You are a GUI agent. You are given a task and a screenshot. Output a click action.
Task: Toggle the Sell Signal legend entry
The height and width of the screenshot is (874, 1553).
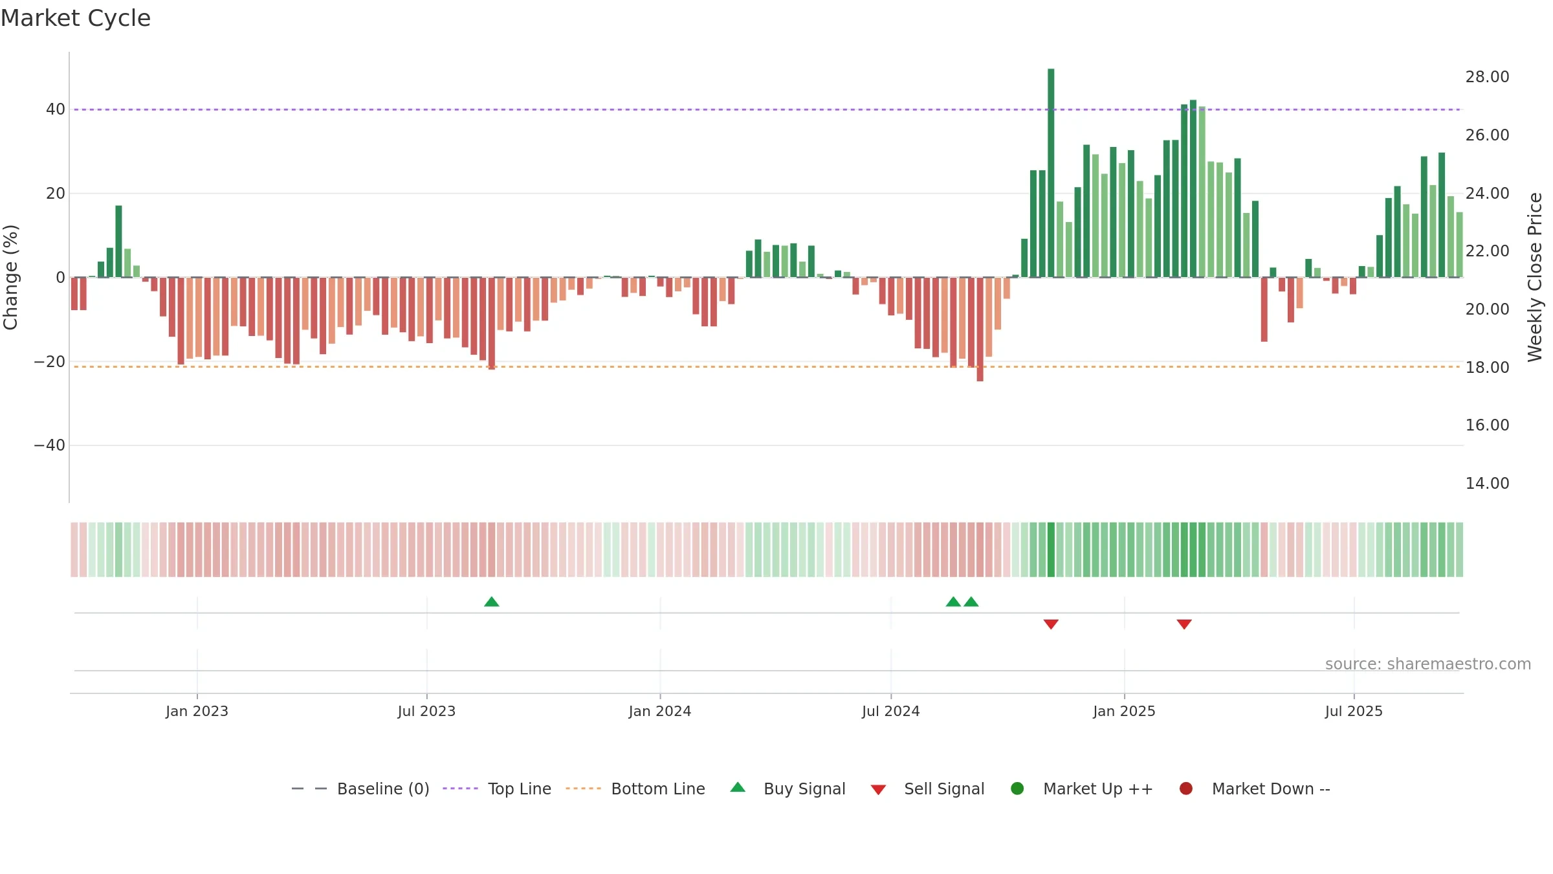tap(927, 789)
